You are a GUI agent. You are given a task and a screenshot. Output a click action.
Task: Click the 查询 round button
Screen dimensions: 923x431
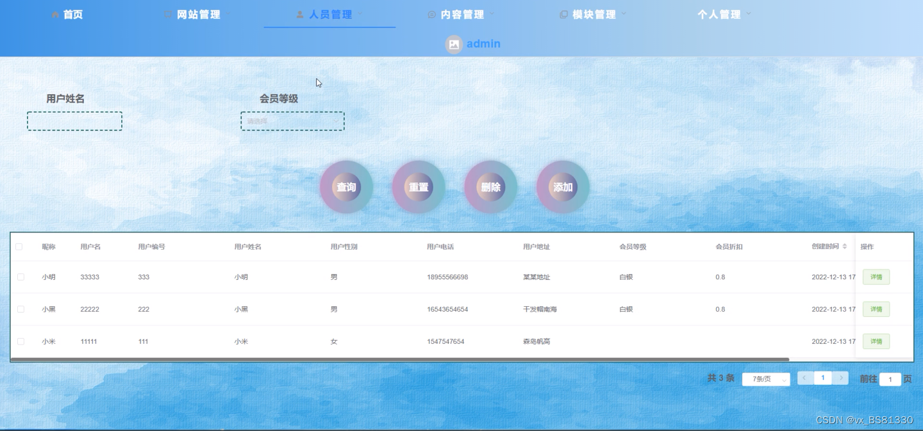click(x=346, y=187)
